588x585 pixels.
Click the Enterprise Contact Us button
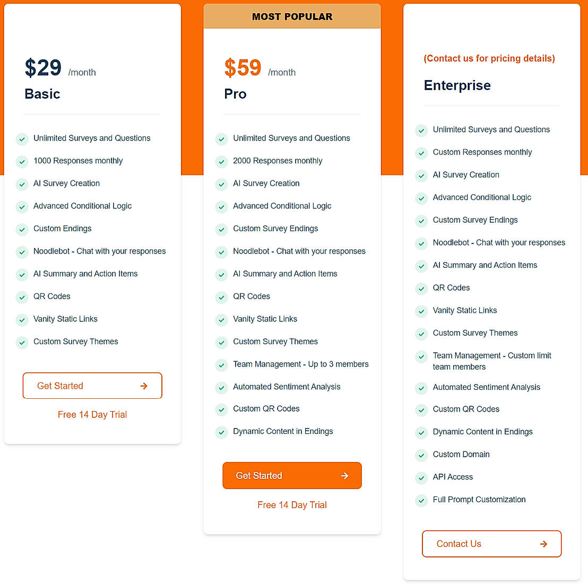click(x=491, y=544)
